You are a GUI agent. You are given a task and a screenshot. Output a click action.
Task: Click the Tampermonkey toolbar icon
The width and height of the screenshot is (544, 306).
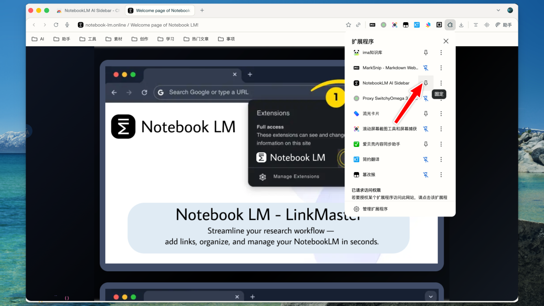405,25
